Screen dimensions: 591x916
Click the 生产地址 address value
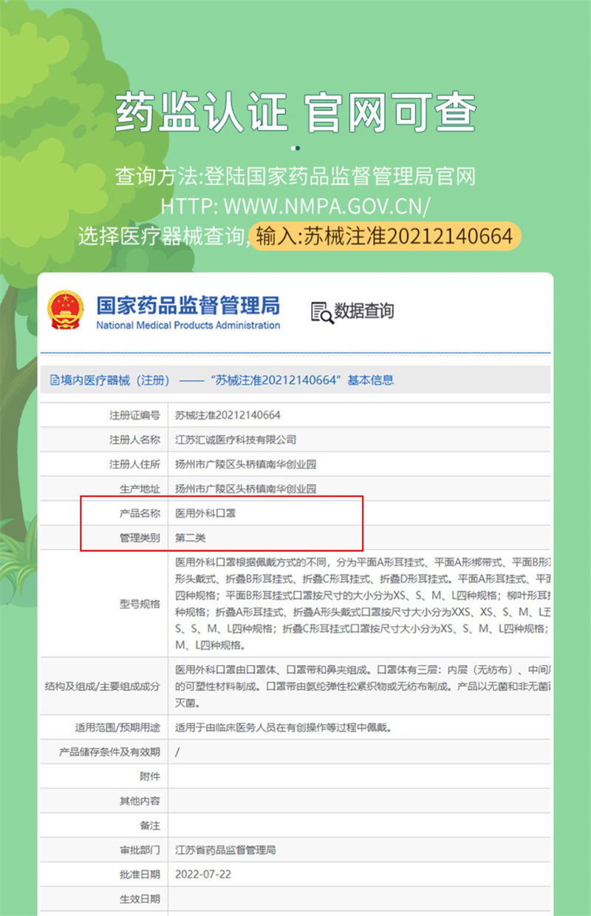pos(245,488)
